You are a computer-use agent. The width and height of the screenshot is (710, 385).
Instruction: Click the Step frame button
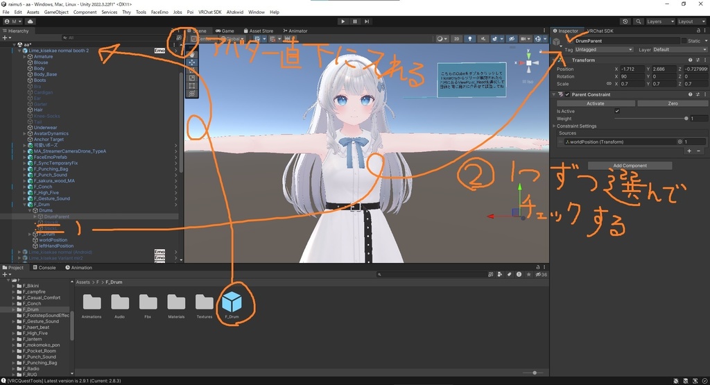click(367, 22)
